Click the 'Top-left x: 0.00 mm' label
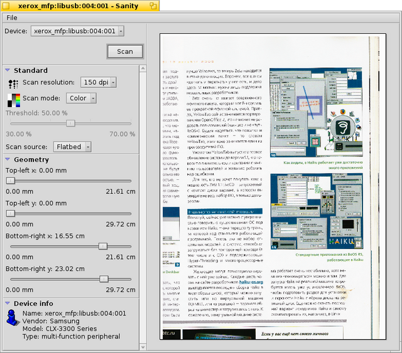Viewport: 402px width, 353px height. click(x=36, y=171)
